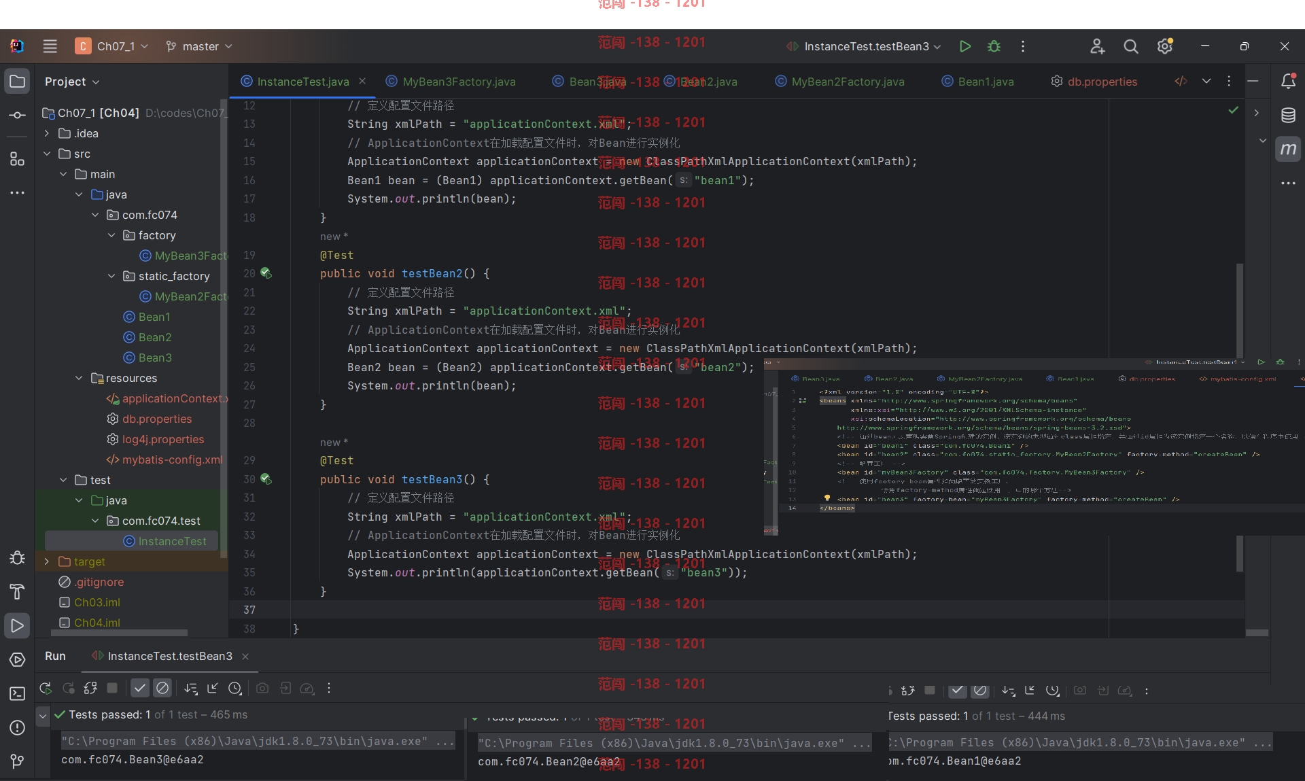This screenshot has width=1305, height=781.
Task: Open Debug tool window on left sidebar
Action: click(17, 558)
